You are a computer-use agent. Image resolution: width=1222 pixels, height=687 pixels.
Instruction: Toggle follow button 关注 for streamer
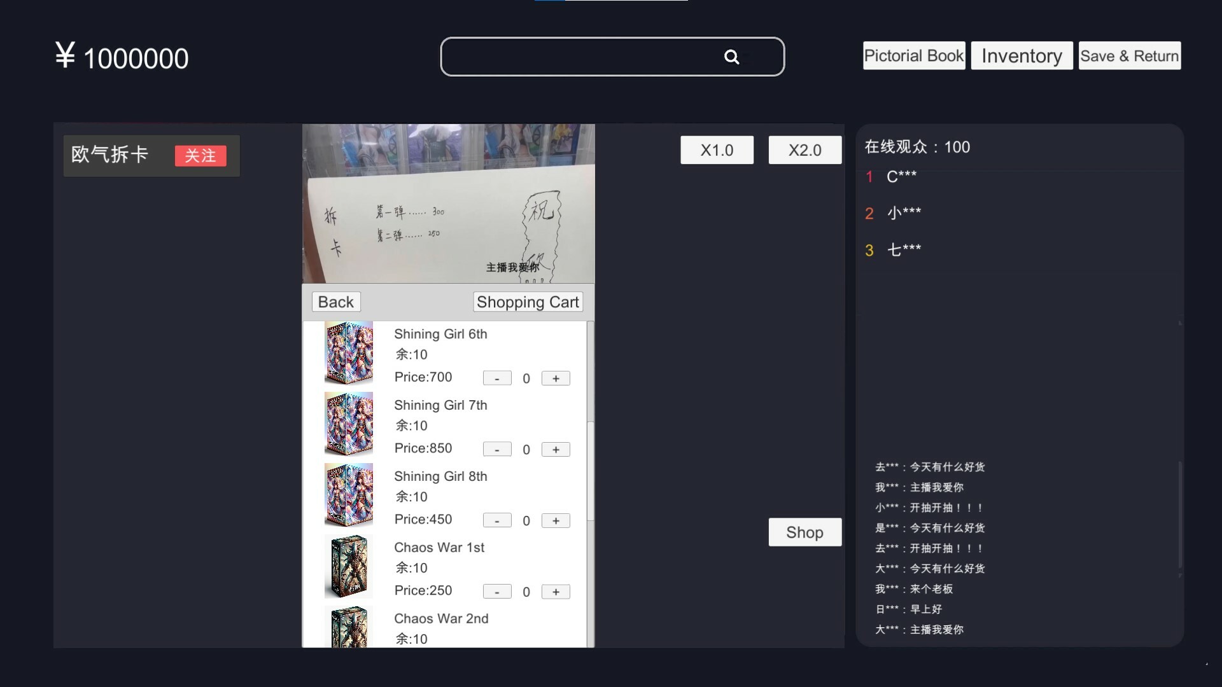pos(200,155)
